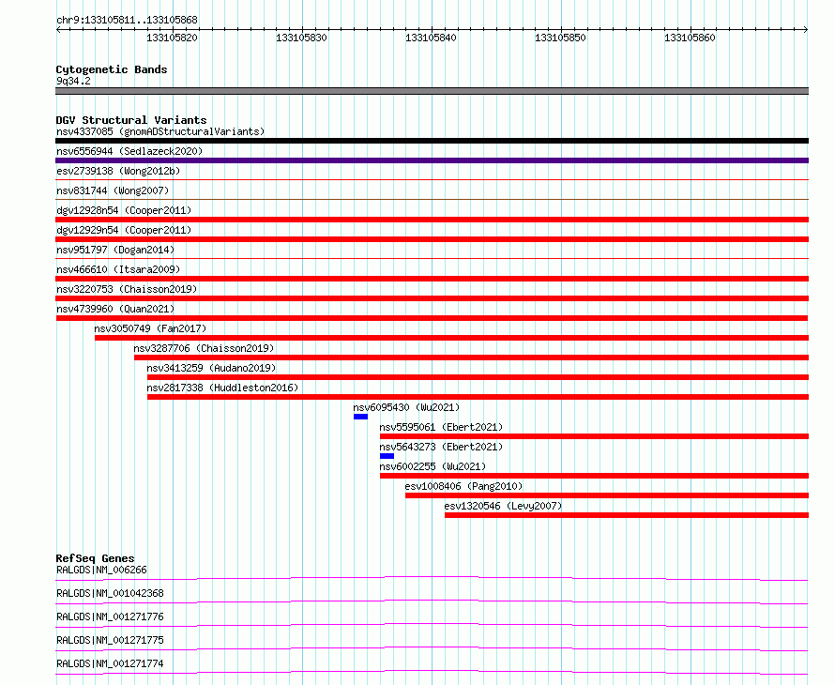Click the left arrow end of the ruler

58,30
